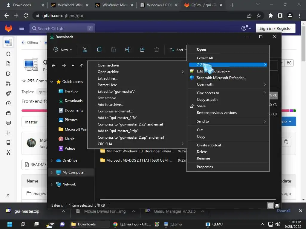
Task: Go forward in Explorer navigation
Action: 64,66
